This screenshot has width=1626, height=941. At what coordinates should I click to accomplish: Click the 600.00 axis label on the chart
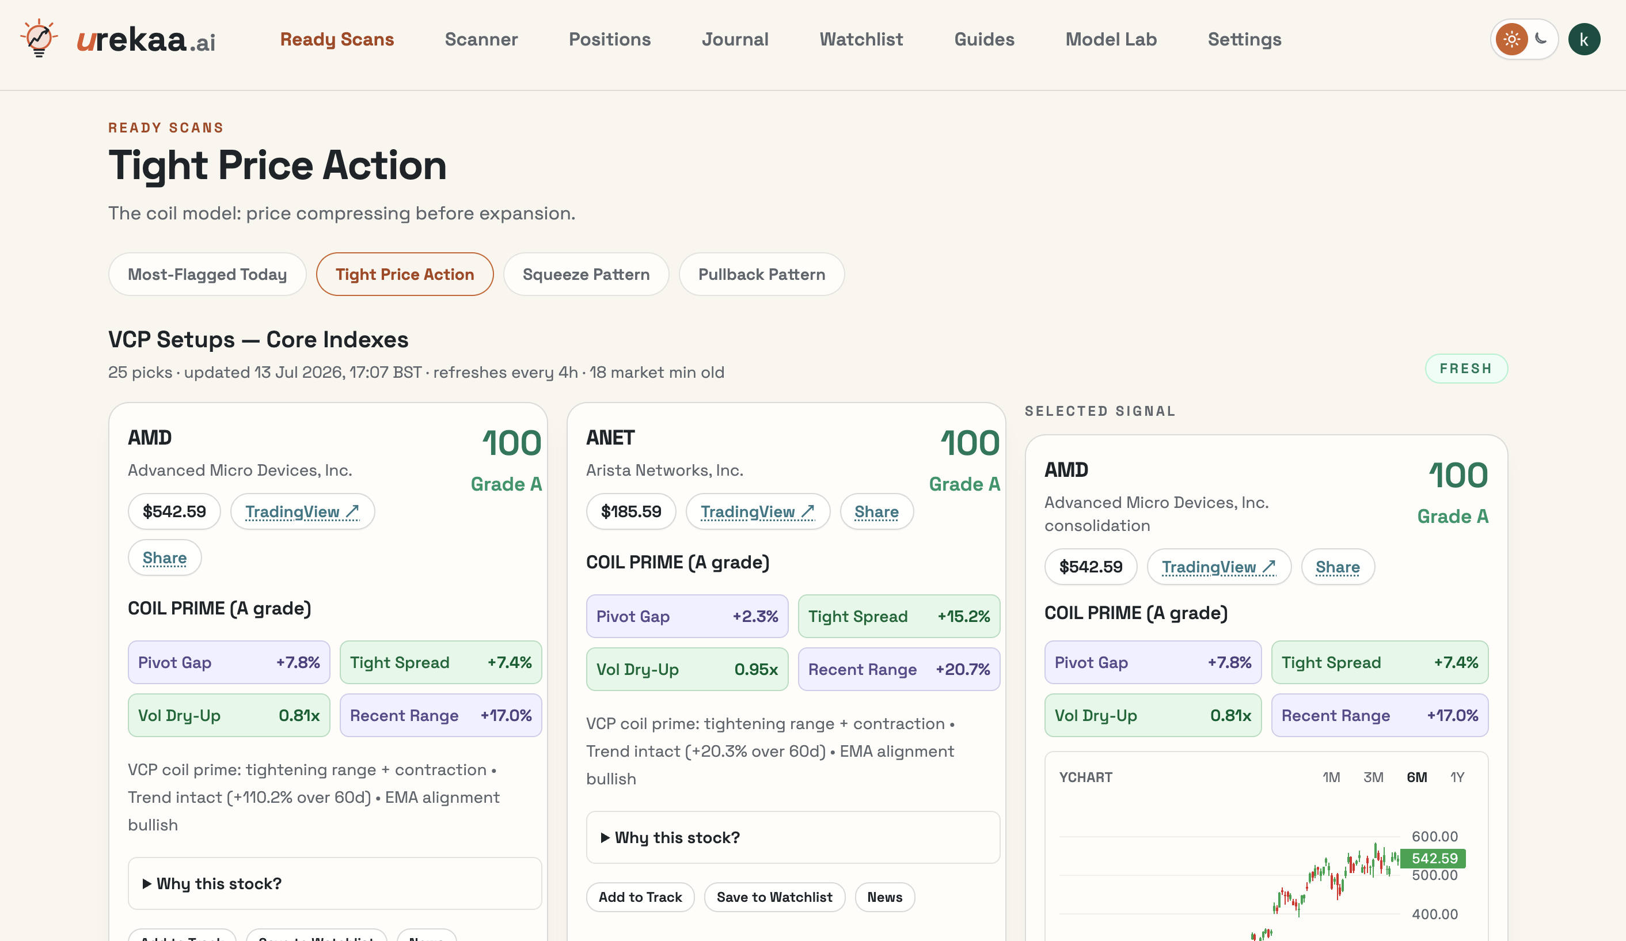(x=1434, y=836)
